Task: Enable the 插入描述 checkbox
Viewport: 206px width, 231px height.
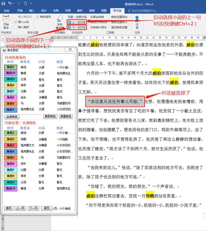Action: 15,27
